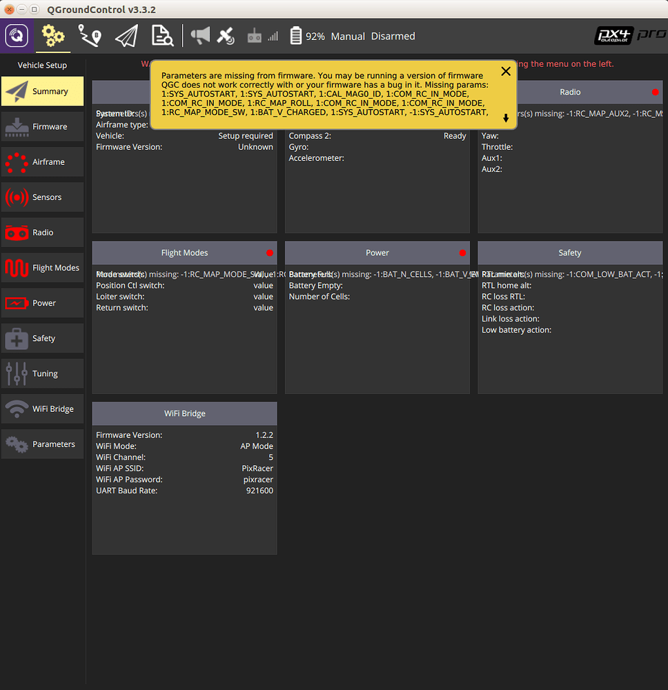Image resolution: width=668 pixels, height=690 pixels.
Task: Open the Firmware setup section
Action: pyautogui.click(x=42, y=126)
